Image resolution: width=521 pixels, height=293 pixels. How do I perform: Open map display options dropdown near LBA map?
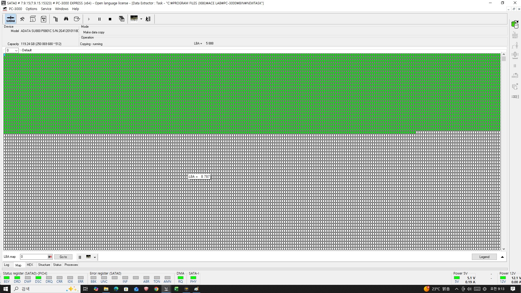click(95, 257)
